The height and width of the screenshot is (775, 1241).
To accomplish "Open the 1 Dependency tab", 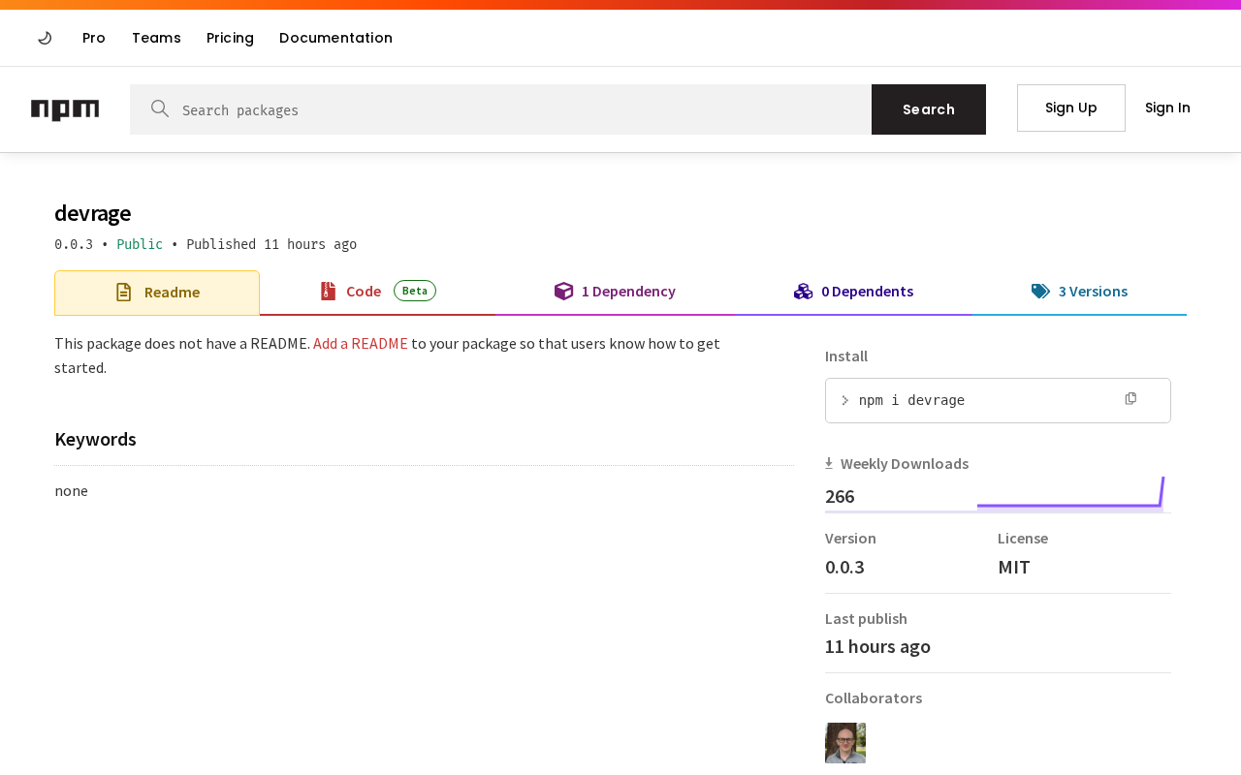I will click(615, 292).
